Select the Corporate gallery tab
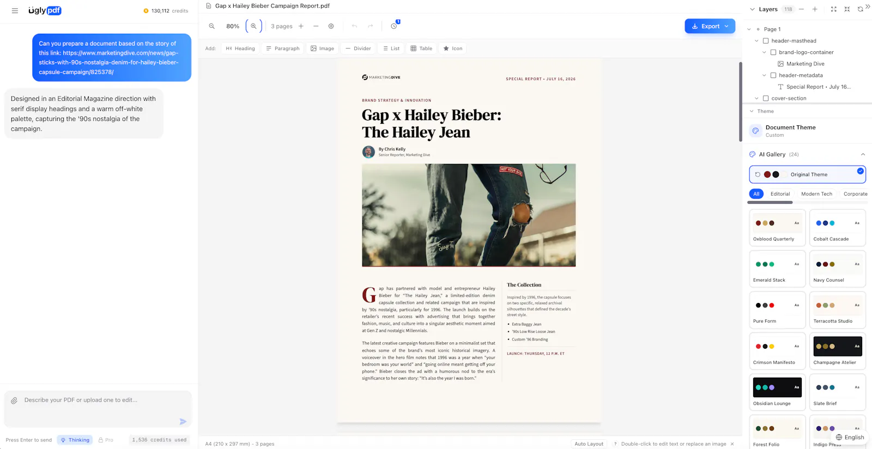 click(855, 194)
